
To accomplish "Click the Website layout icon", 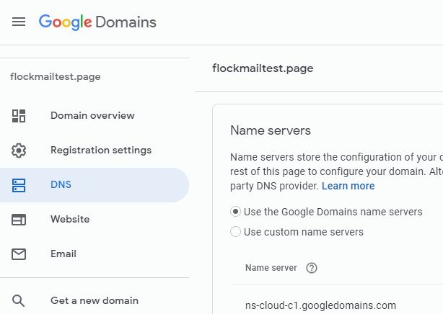I will (19, 220).
